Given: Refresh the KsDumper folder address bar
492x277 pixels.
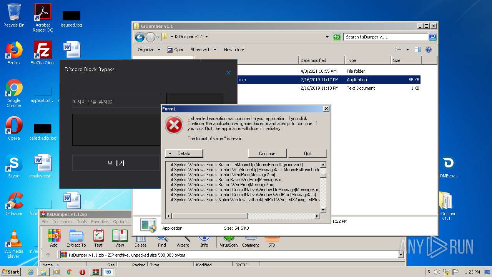Looking at the screenshot, I should click(x=337, y=37).
